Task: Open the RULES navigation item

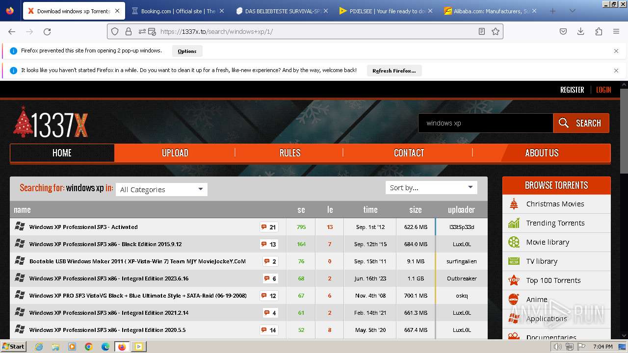Action: pyautogui.click(x=289, y=153)
